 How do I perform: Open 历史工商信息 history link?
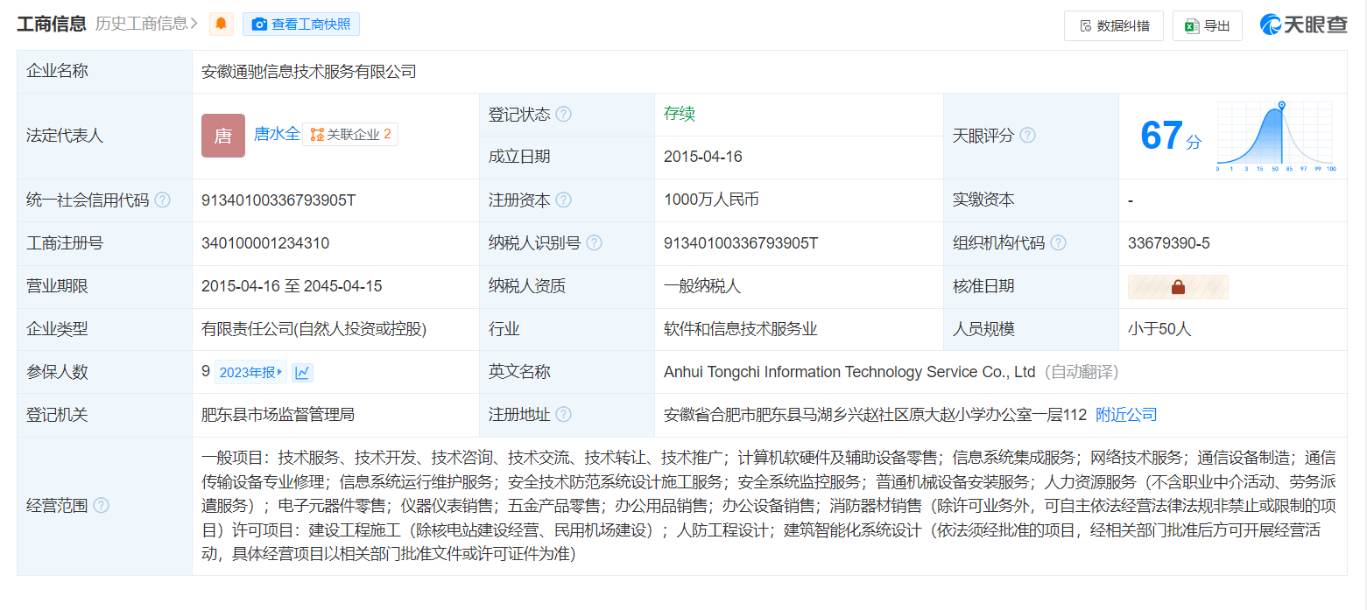pos(146,24)
